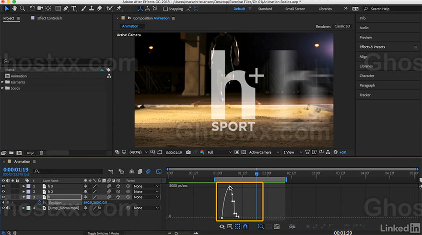Hide the h 2 layer
Image resolution: width=422 pixels, height=235 pixels.
pyautogui.click(x=3, y=192)
